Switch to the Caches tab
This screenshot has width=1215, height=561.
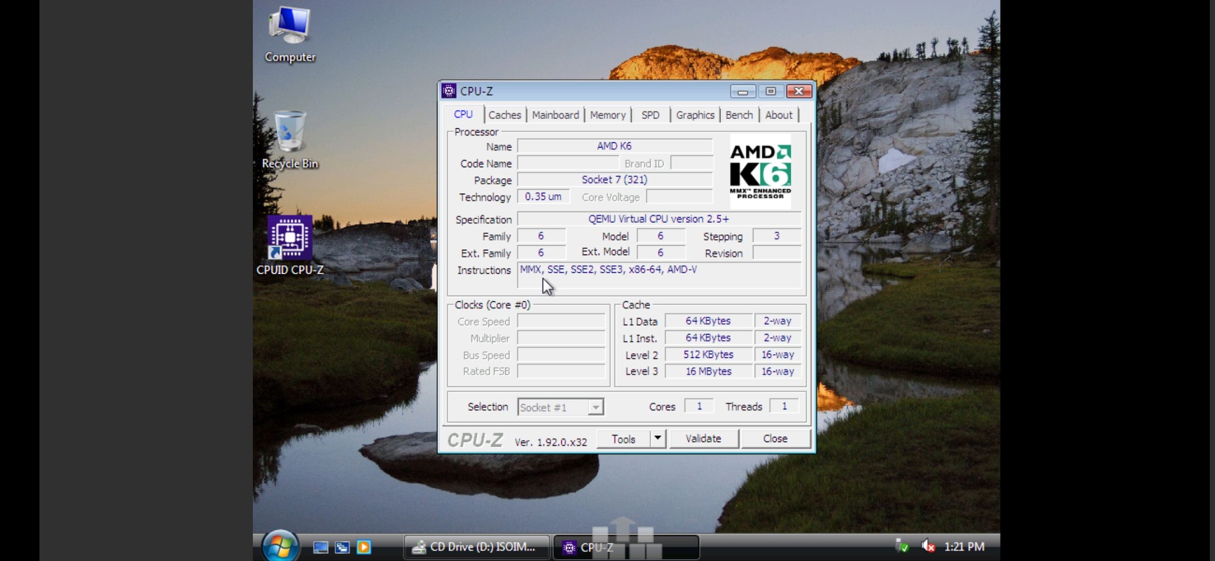coord(505,115)
